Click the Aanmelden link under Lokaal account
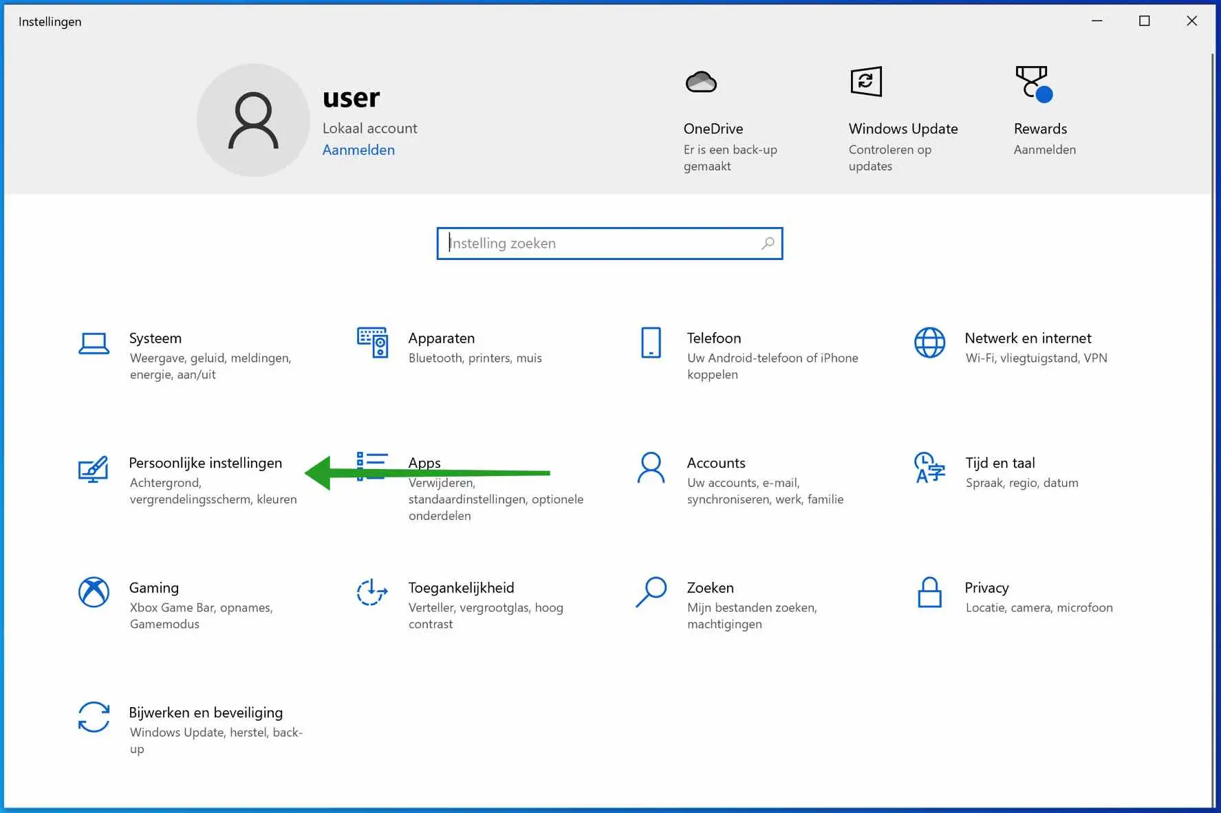1221x813 pixels. (x=358, y=150)
